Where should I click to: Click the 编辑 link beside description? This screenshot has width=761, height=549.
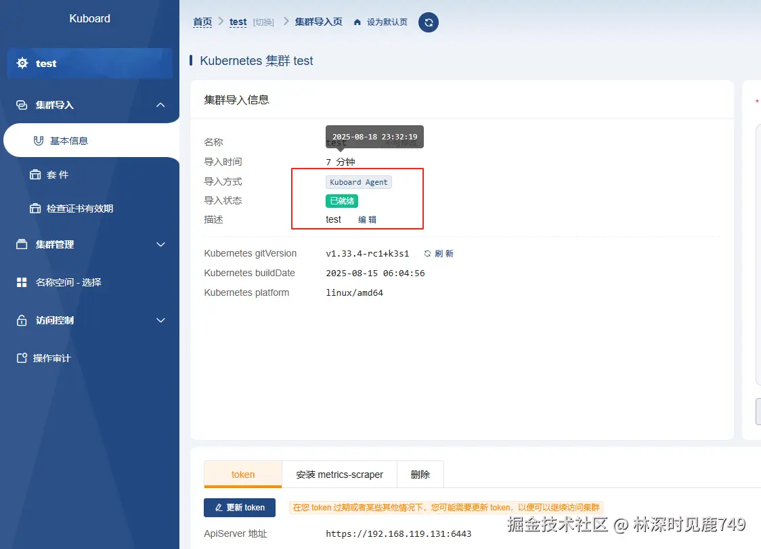tap(368, 219)
